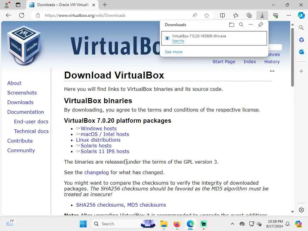The height and width of the screenshot is (231, 308).
Task: Open downloads folder from Downloads panel
Action: point(232,25)
